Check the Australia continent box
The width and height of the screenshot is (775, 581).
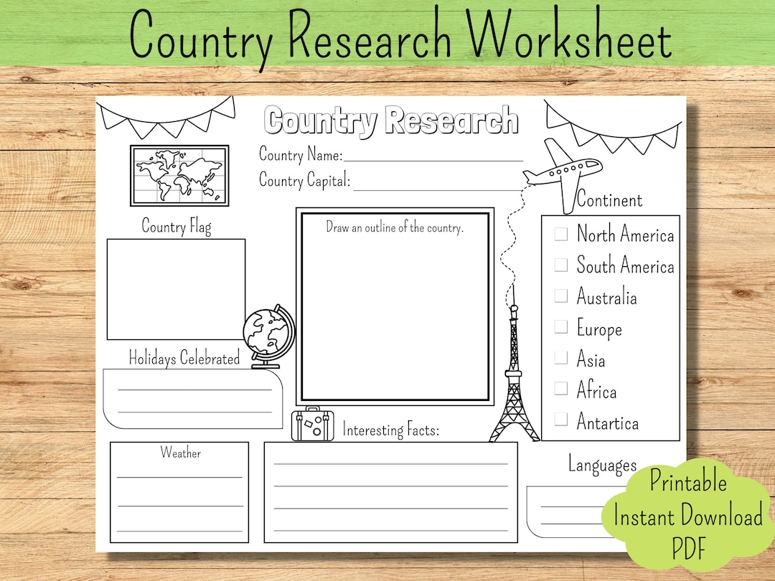(560, 295)
